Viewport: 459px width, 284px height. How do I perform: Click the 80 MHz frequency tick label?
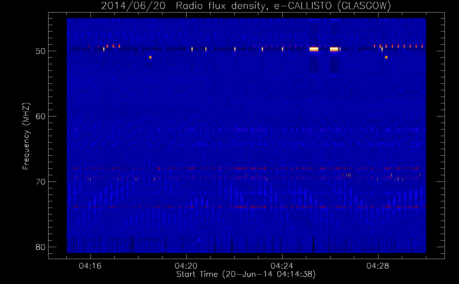coord(41,247)
